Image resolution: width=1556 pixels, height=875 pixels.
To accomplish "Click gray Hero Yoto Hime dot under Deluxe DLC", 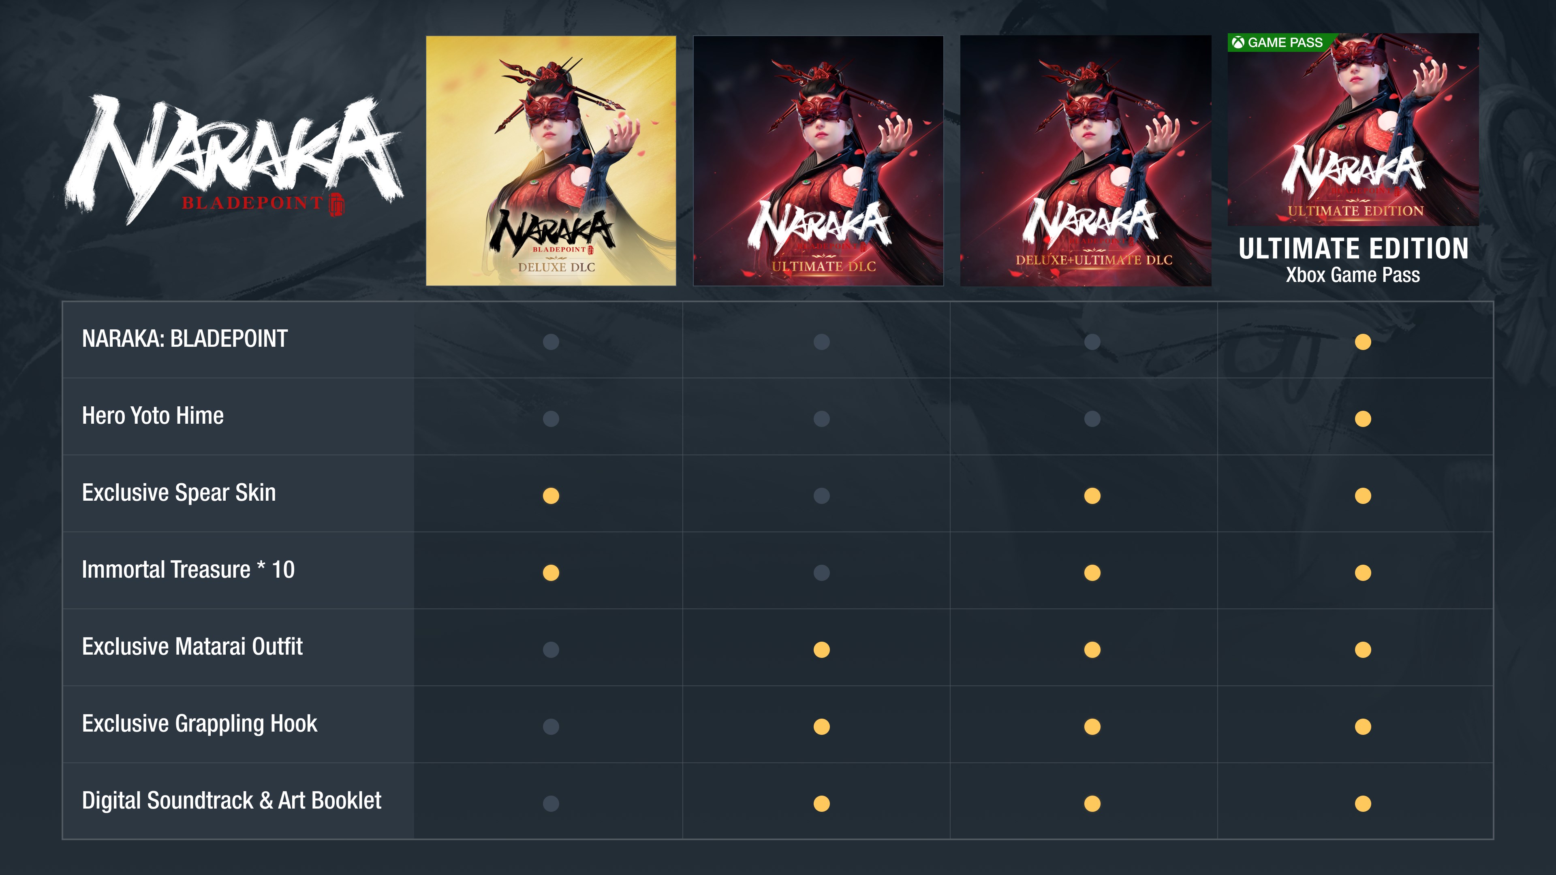I will (x=551, y=418).
